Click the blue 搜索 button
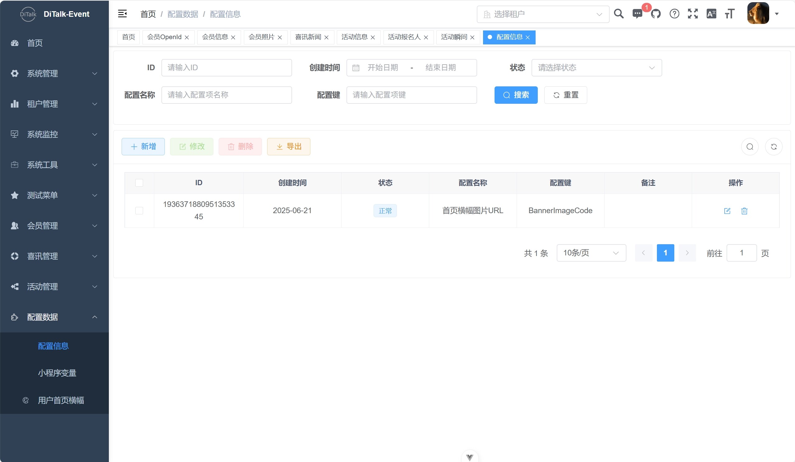The width and height of the screenshot is (795, 462). click(516, 95)
